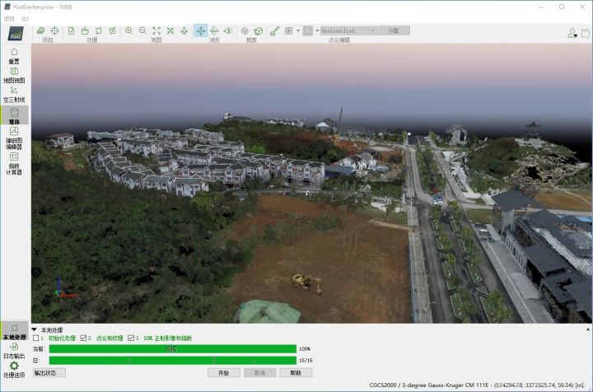Click the green 总 overall progress bar
593x392 pixels.
[172, 360]
